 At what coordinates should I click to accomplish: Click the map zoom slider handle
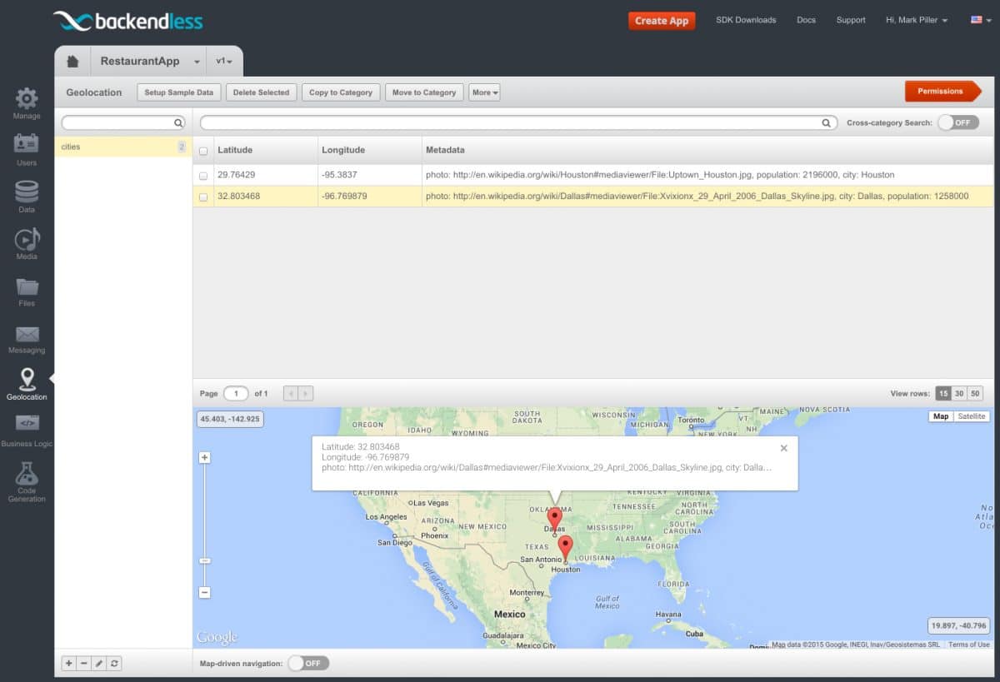pos(205,560)
